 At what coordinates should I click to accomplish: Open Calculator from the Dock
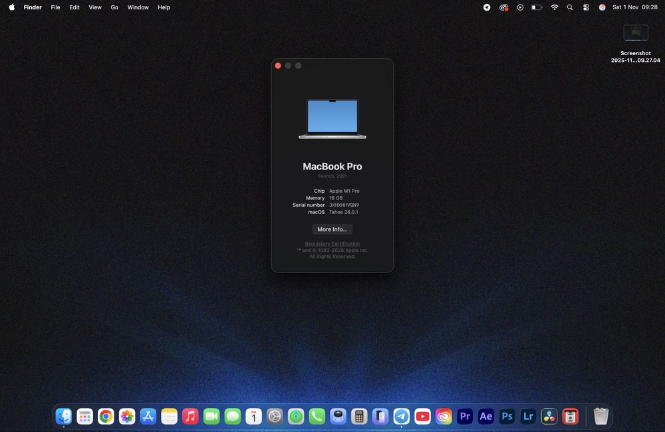pos(359,416)
